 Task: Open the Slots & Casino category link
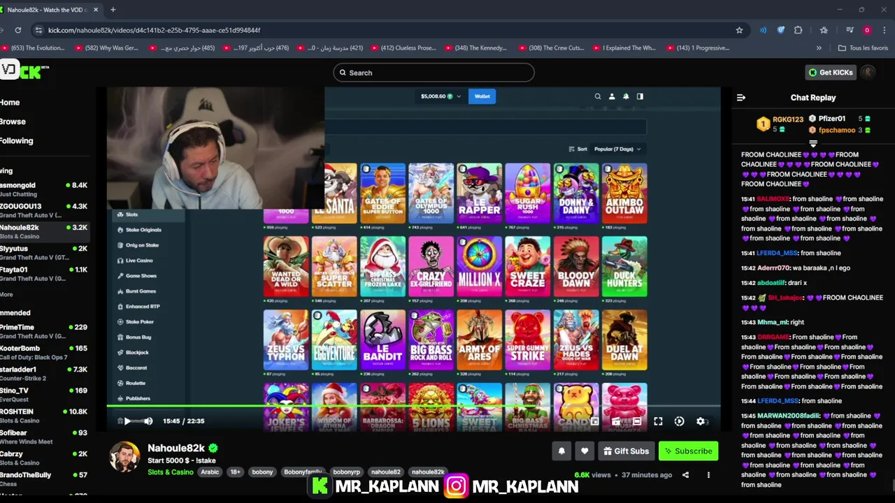(171, 472)
